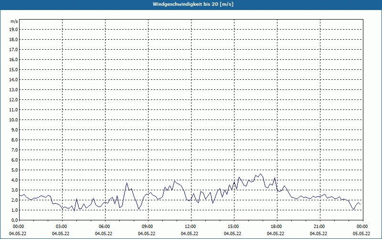Viewport: 382px width, 239px height.
Task: Select the y-axis label '12,0'
Action: tap(13, 100)
